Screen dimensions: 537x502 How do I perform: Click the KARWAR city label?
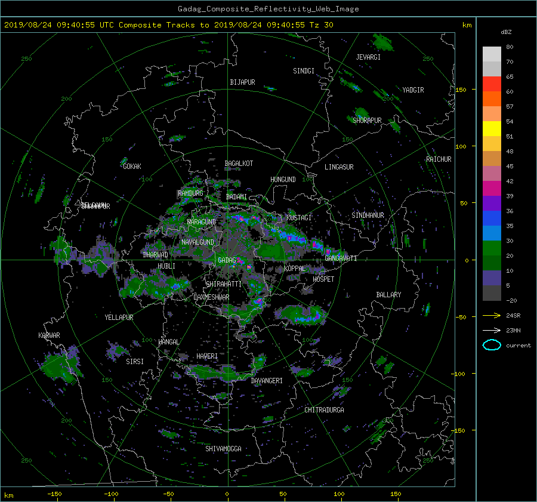(49, 335)
